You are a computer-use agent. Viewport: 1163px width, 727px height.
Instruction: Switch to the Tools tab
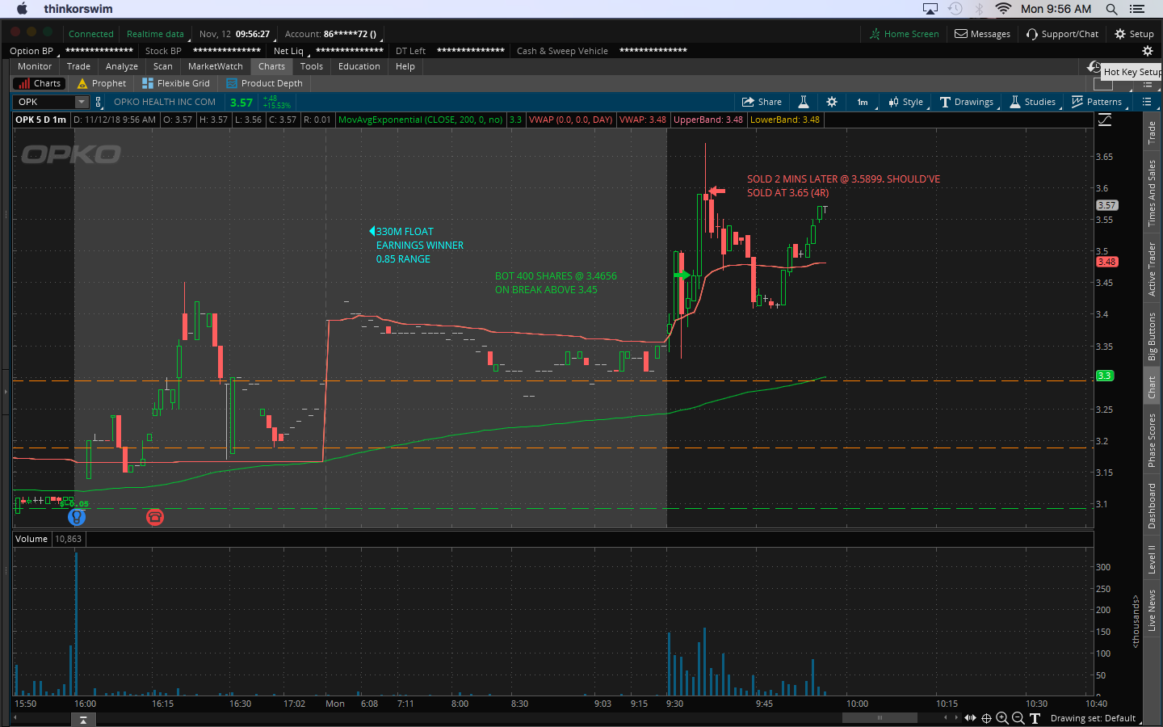click(312, 66)
